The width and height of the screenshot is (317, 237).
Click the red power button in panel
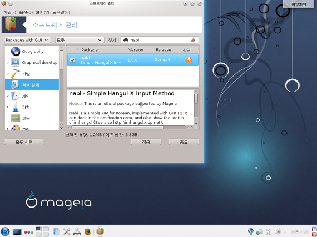pyautogui.click(x=314, y=234)
